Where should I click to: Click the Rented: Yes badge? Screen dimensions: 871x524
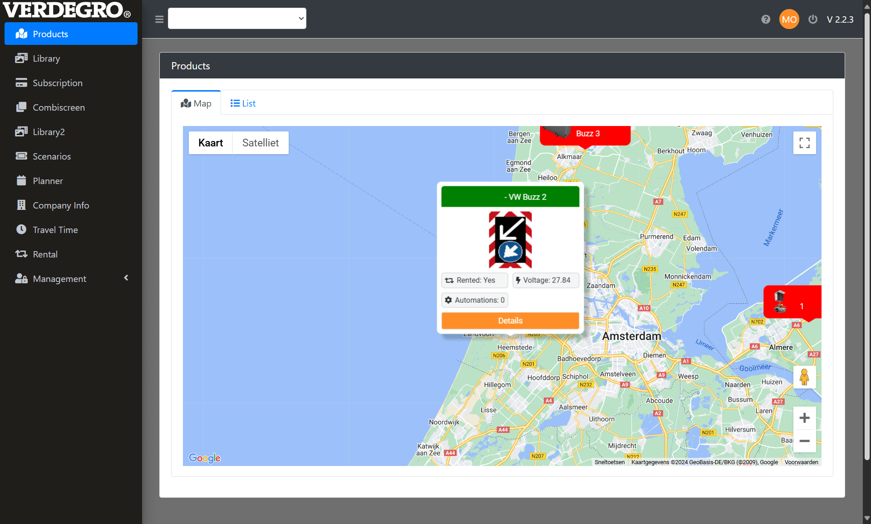pos(475,280)
